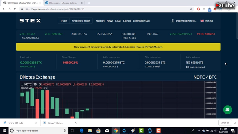Click the taskbar microphone icon
The width and height of the screenshot is (238, 134).
[x=65, y=131]
